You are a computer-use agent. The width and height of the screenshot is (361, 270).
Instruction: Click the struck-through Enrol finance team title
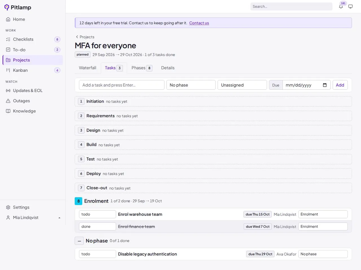click(137, 226)
